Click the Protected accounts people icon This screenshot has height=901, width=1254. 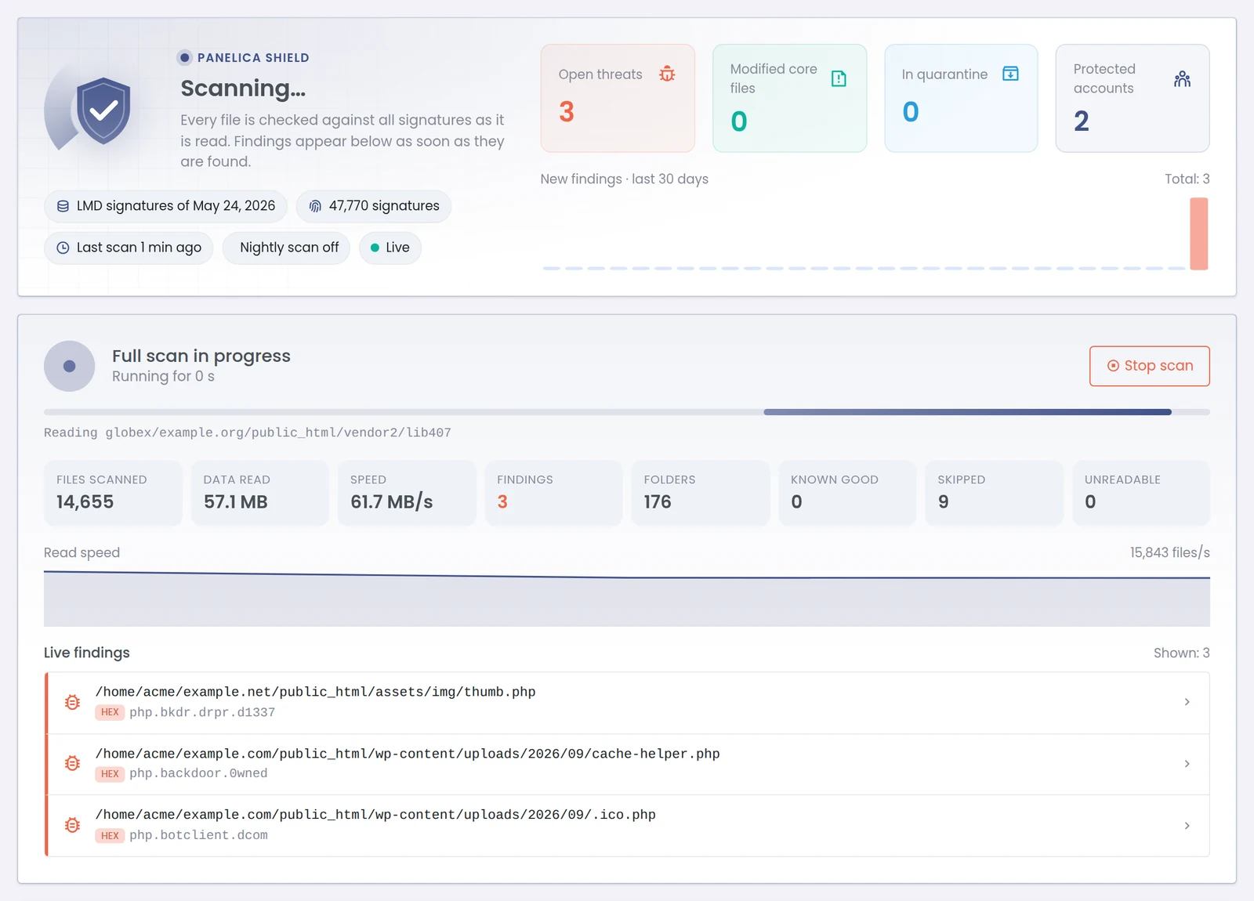(1183, 78)
